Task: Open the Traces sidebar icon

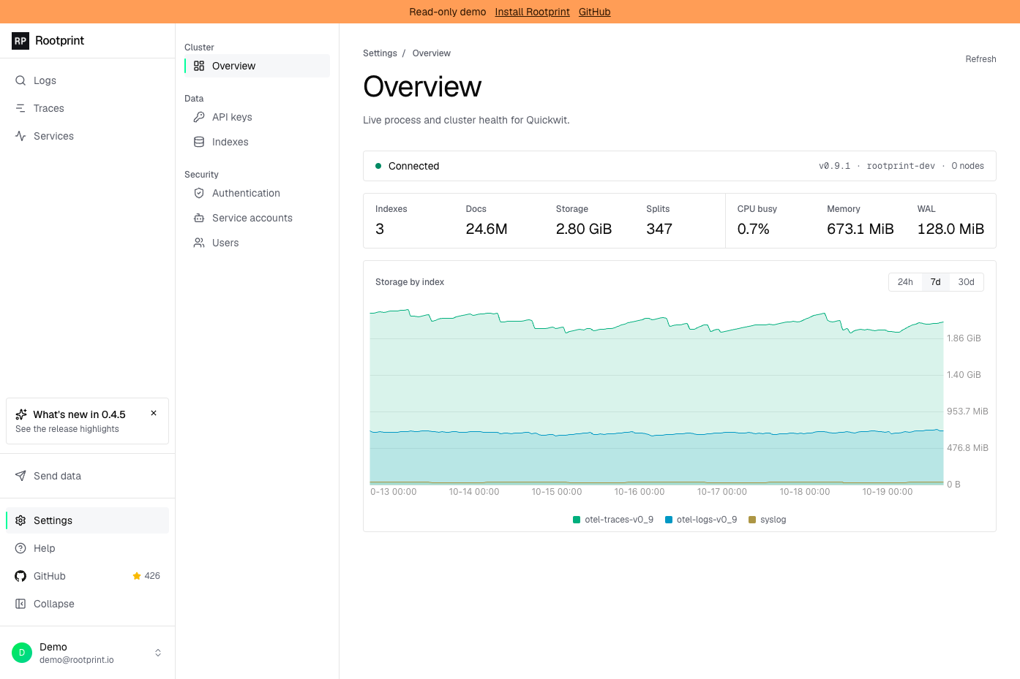Action: point(20,108)
